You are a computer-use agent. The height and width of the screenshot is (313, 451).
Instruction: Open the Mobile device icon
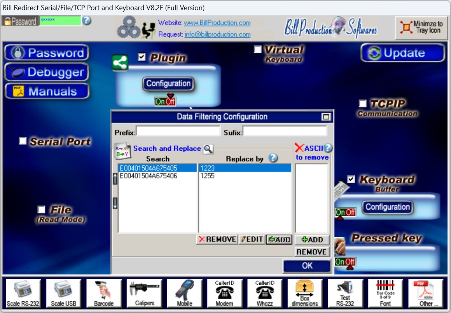[184, 293]
